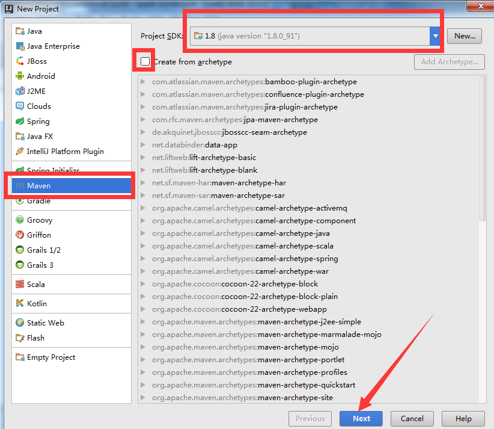Click the Clouds icon
This screenshot has width=494, height=429.
[x=20, y=106]
